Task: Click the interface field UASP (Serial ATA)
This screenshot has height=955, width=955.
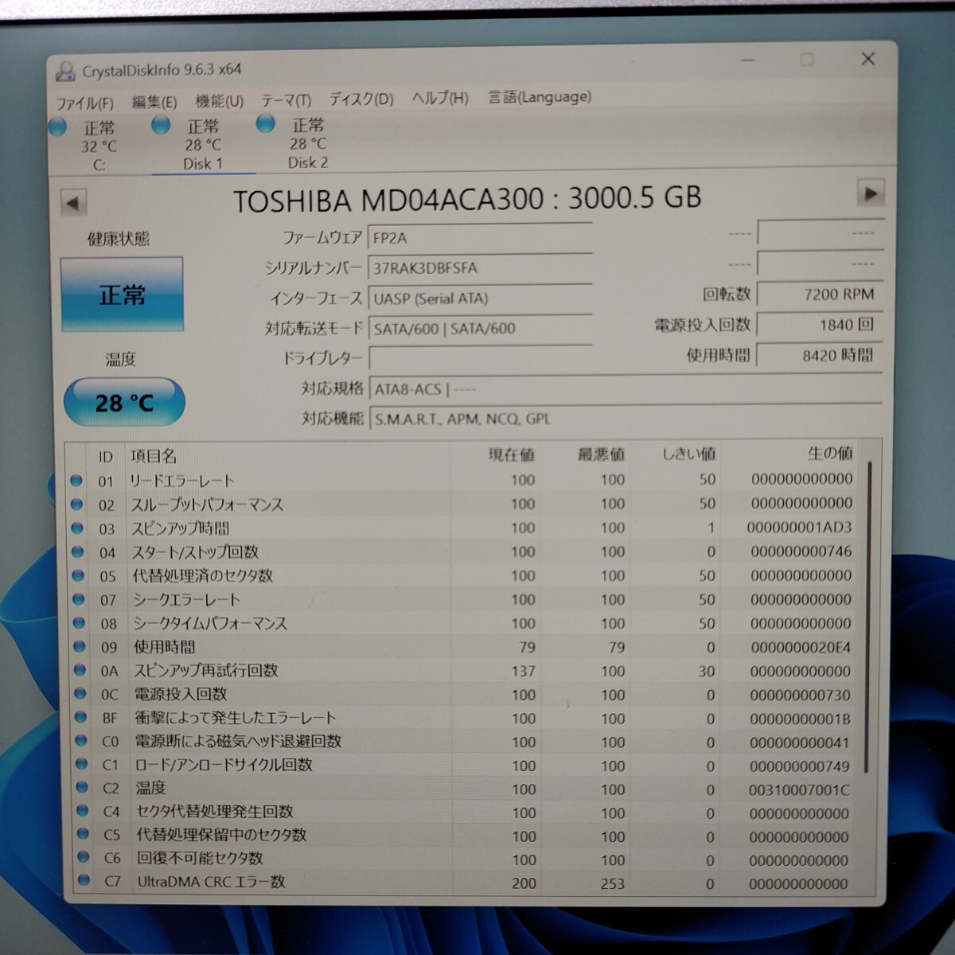Action: click(x=480, y=298)
